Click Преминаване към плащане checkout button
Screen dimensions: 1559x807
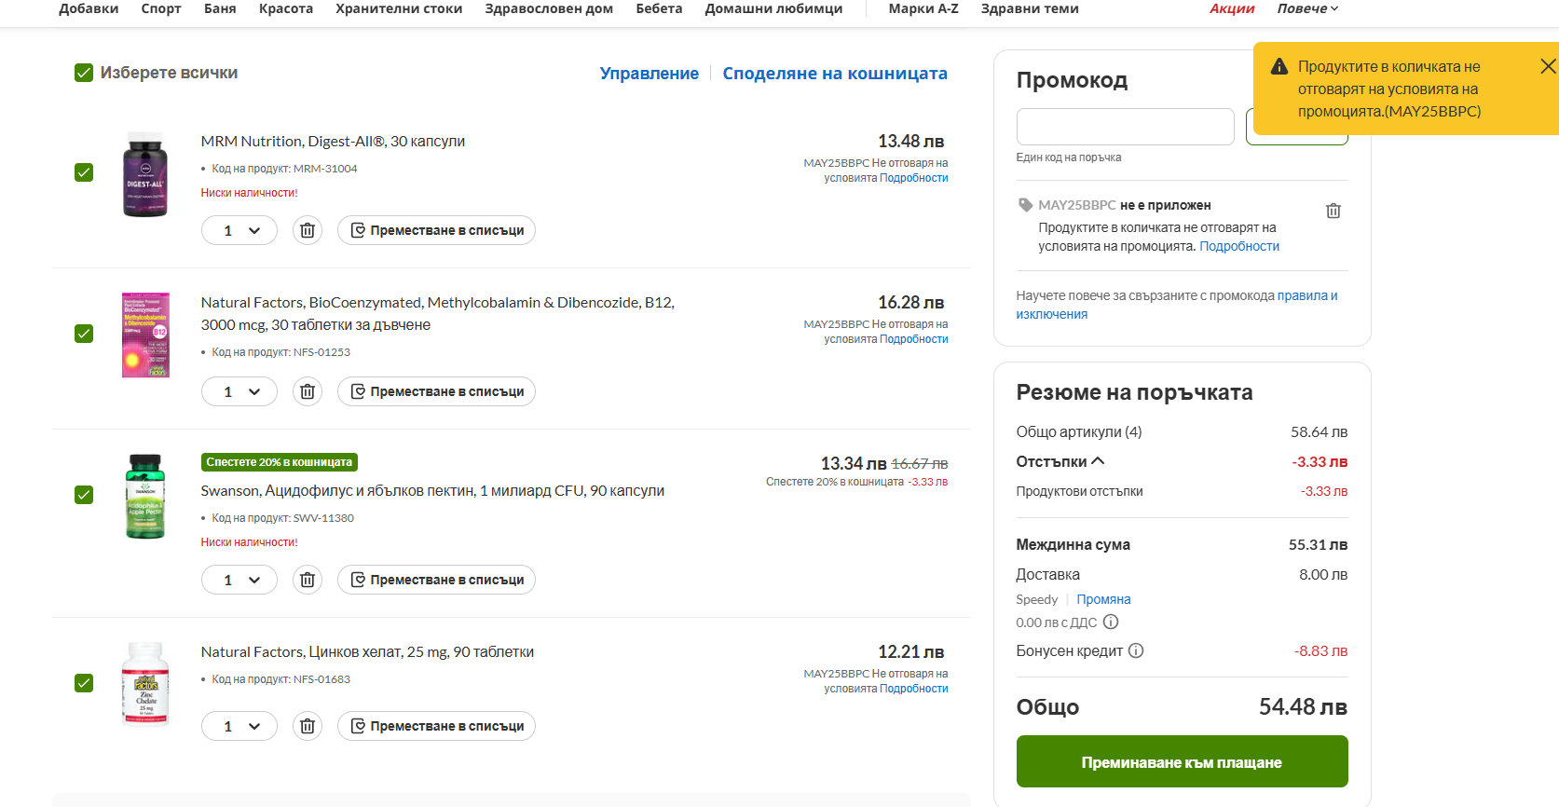[1182, 761]
